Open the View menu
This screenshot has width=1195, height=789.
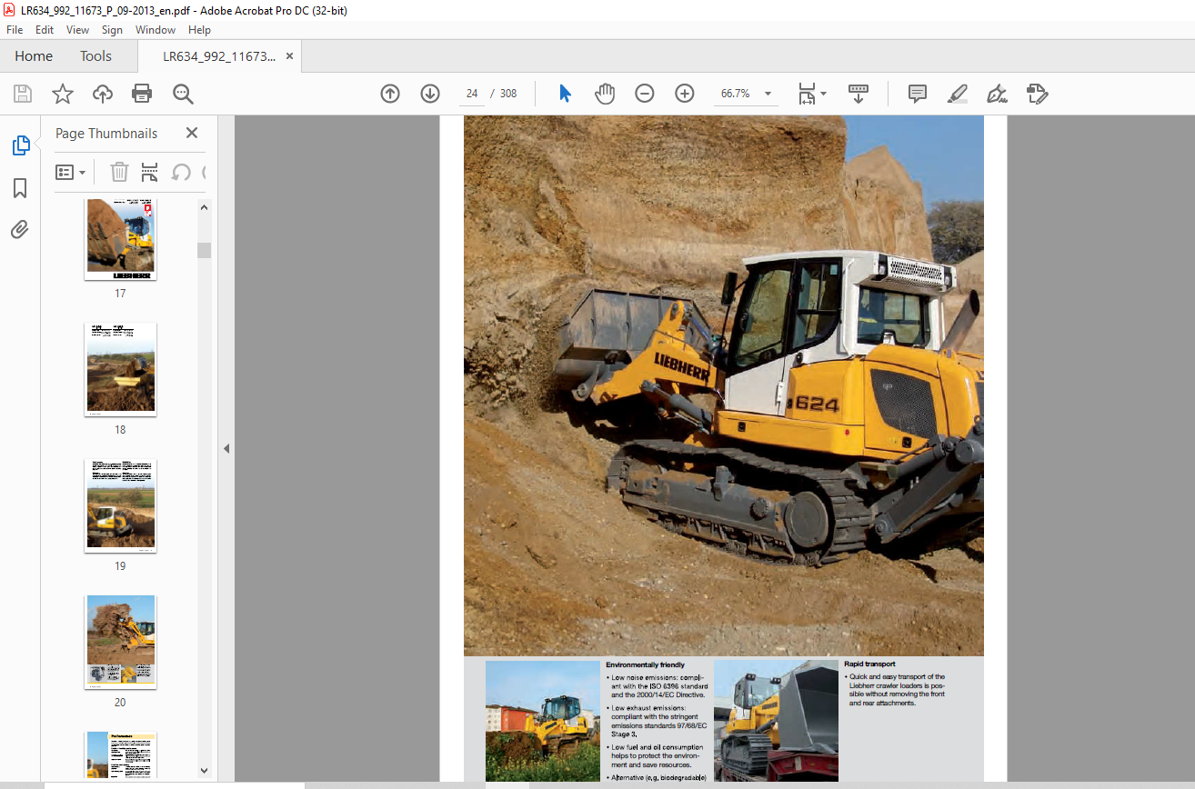click(78, 30)
